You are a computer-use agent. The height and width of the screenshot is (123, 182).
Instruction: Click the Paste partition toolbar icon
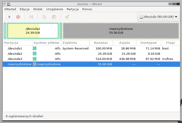click(x=54, y=17)
